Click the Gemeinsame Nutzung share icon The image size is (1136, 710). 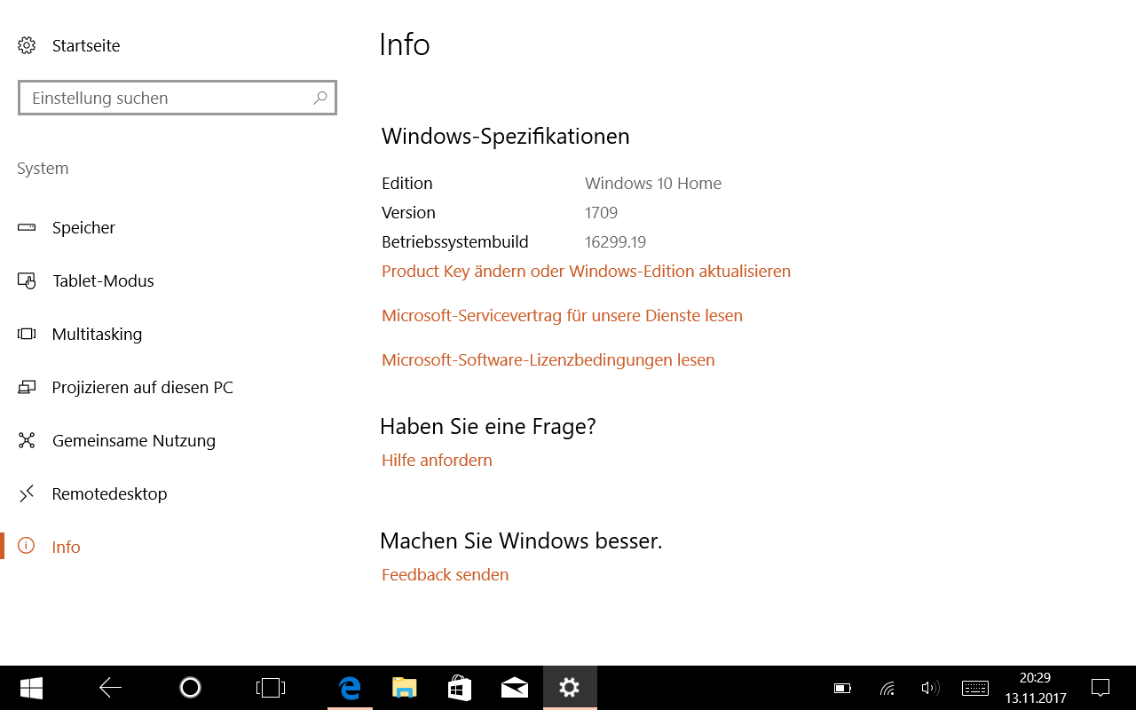coord(27,440)
